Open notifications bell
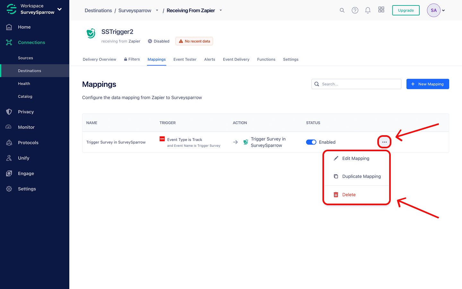Image resolution: width=462 pixels, height=289 pixels. click(x=368, y=10)
